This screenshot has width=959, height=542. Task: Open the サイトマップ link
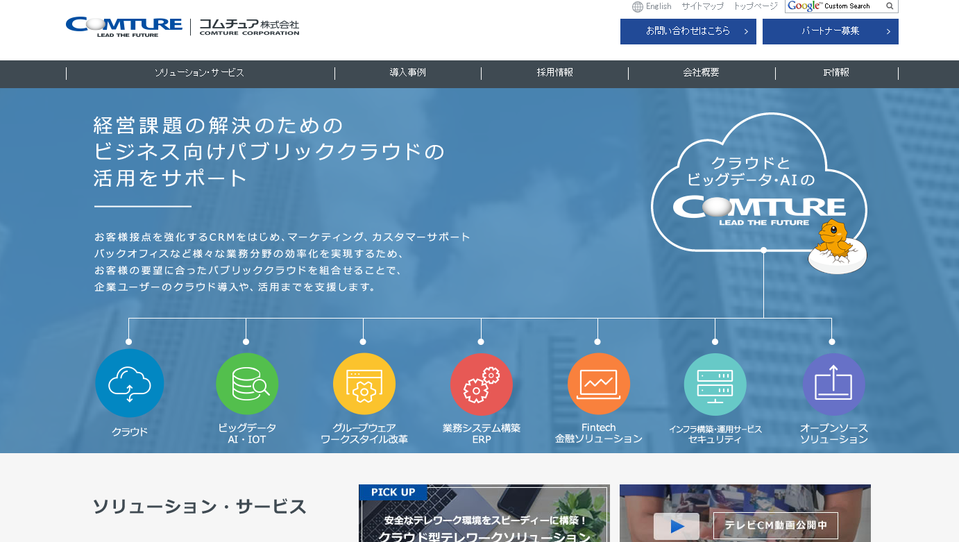coord(702,6)
